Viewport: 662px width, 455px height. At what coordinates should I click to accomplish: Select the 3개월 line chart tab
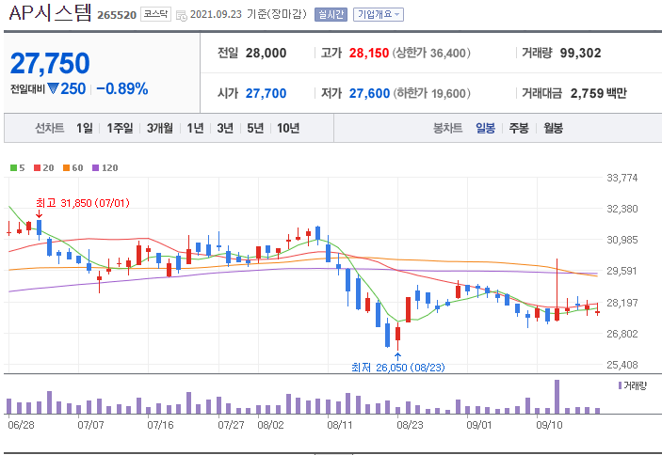coord(160,128)
